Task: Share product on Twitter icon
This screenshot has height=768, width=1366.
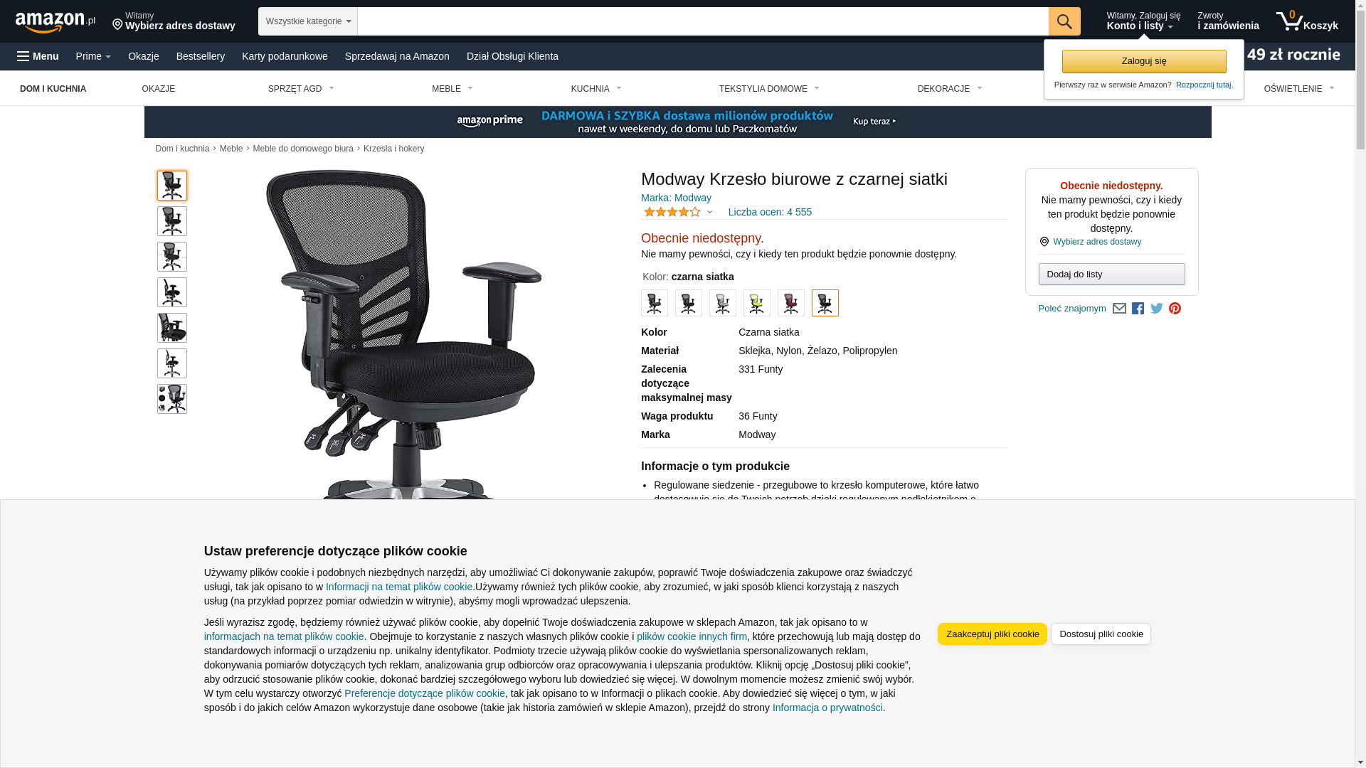Action: 1156,309
